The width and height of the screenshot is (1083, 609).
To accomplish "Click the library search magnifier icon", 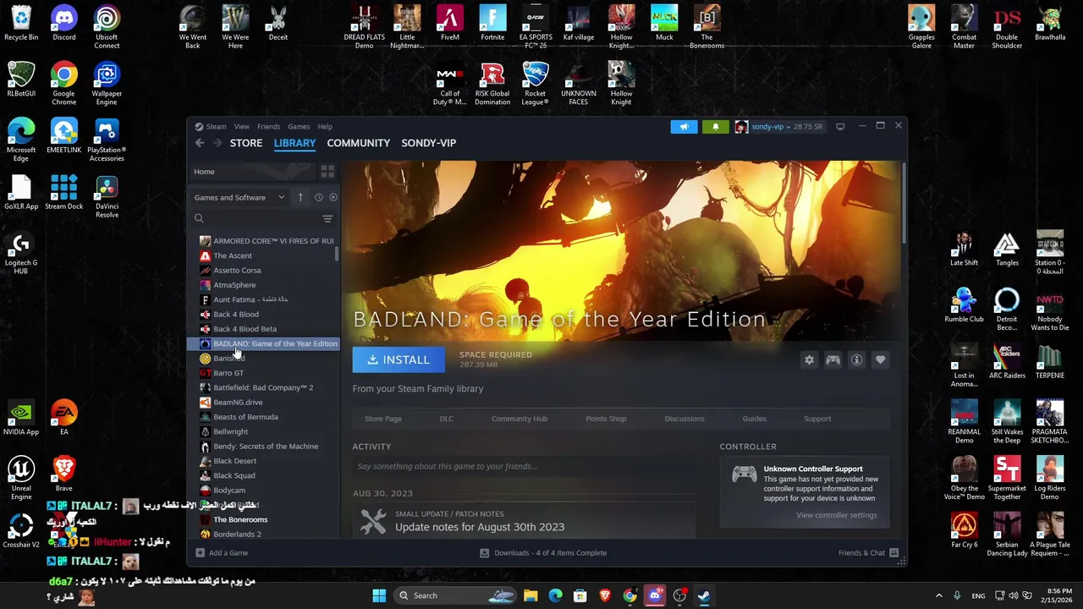I will (x=199, y=219).
